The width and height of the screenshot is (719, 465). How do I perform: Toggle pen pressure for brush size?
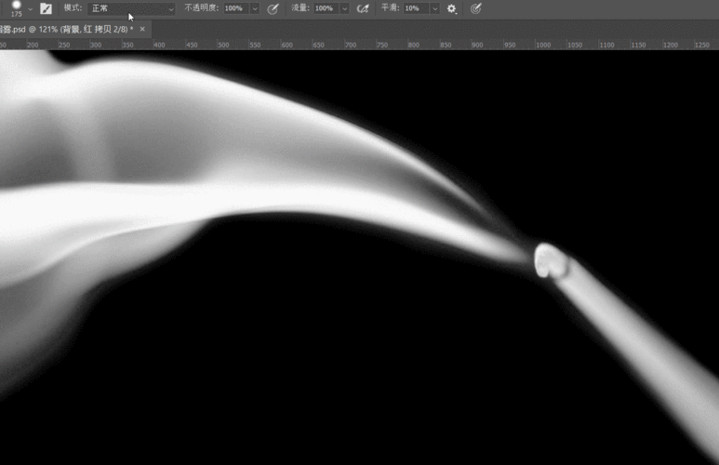coord(476,8)
